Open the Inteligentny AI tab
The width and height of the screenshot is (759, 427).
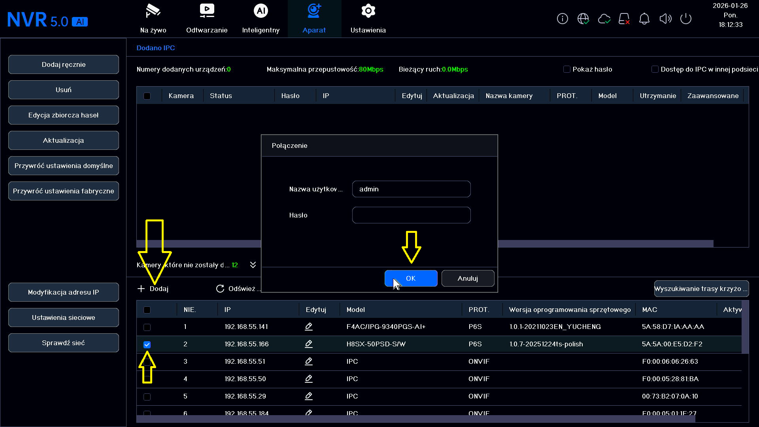(x=261, y=19)
